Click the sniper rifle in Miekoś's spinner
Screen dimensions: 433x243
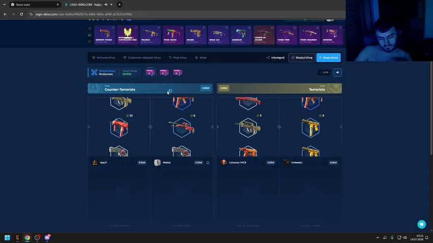pos(182,128)
